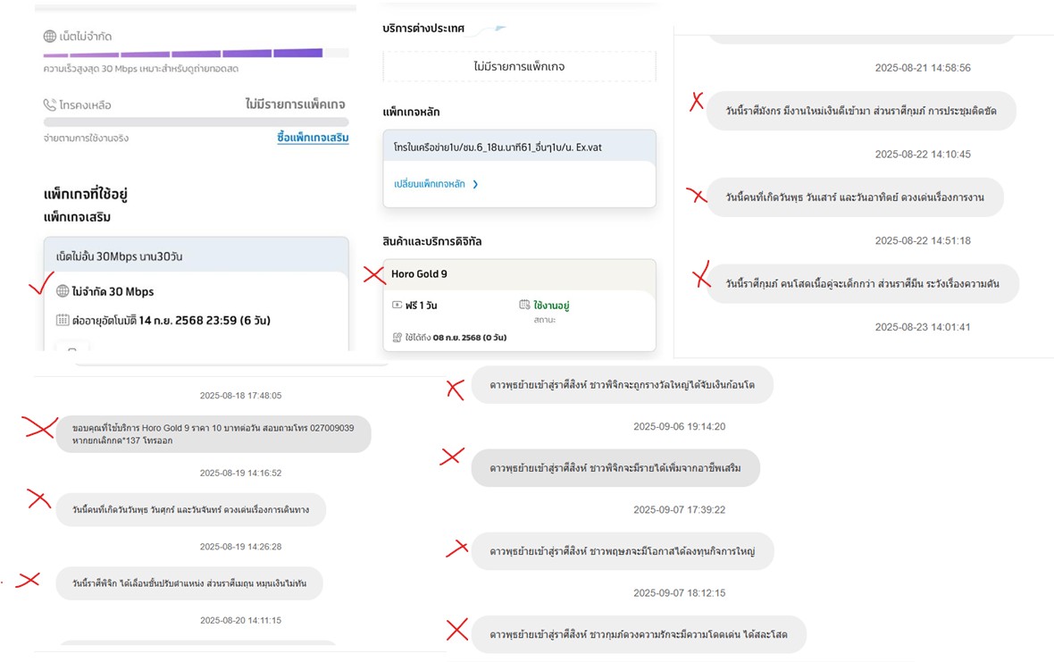Click the calendar icon beside ต่ออายุอัตโนมัติ
1054x662 pixels.
pyautogui.click(x=63, y=320)
